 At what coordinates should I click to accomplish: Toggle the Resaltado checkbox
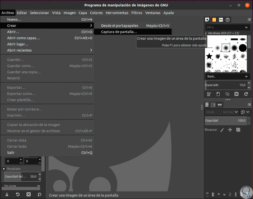4,169
